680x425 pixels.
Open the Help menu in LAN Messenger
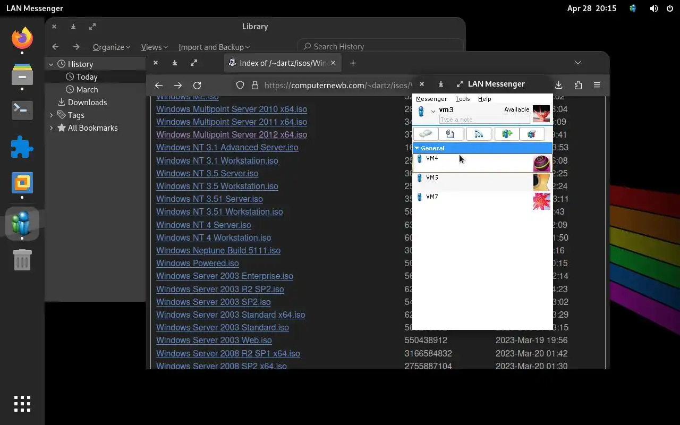tap(484, 99)
